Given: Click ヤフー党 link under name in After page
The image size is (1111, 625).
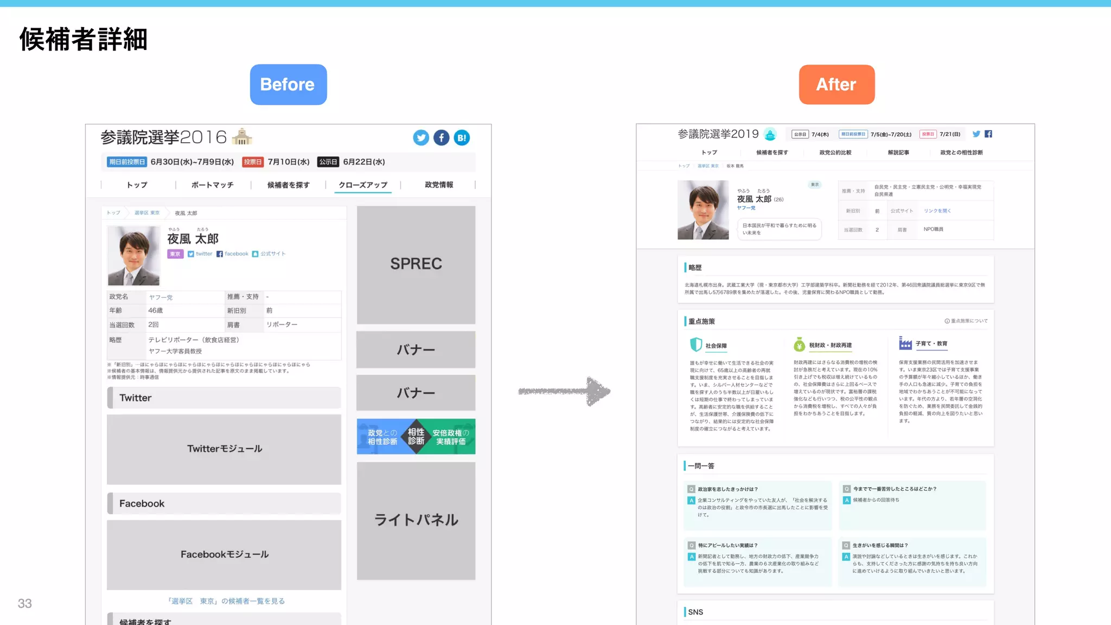Looking at the screenshot, I should [746, 208].
